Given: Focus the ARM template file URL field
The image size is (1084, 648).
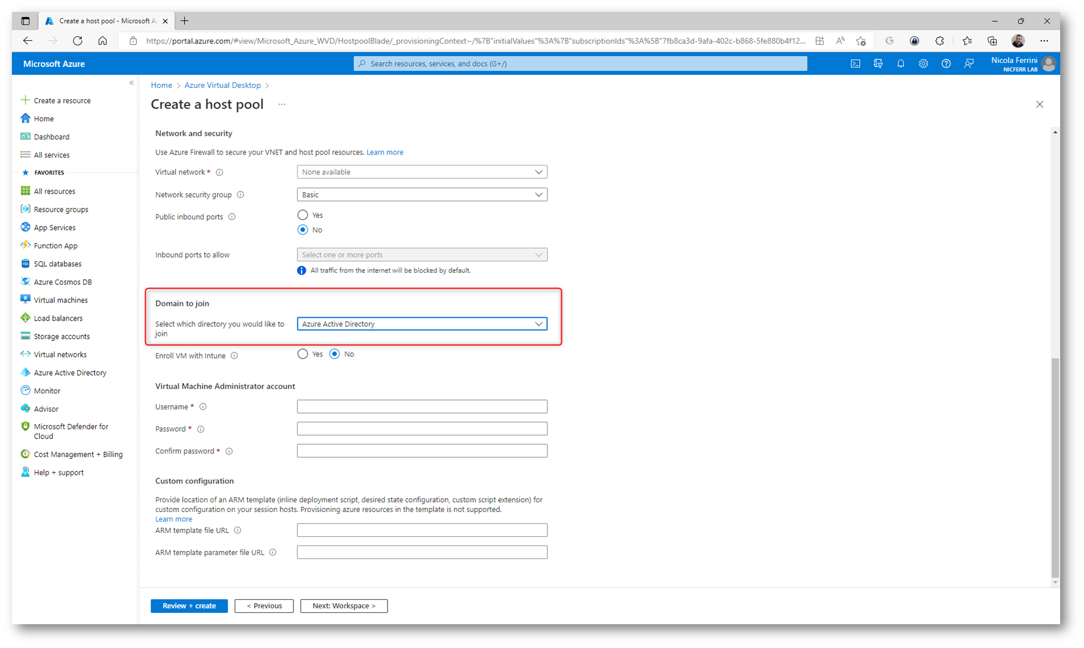Looking at the screenshot, I should [422, 530].
